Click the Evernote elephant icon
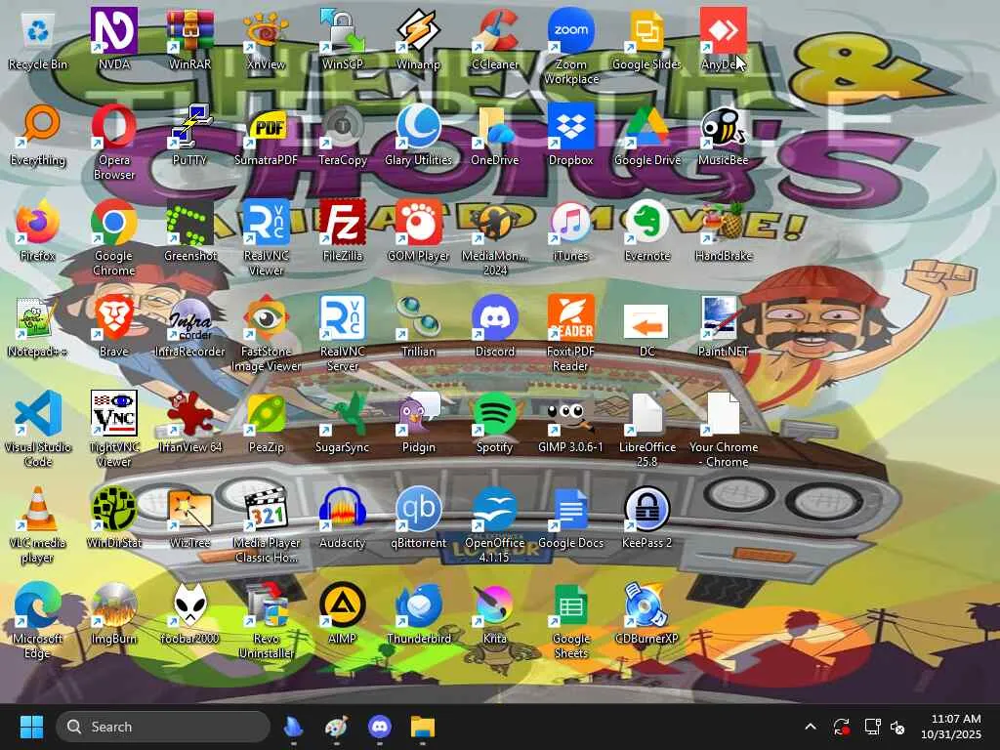 coord(647,222)
